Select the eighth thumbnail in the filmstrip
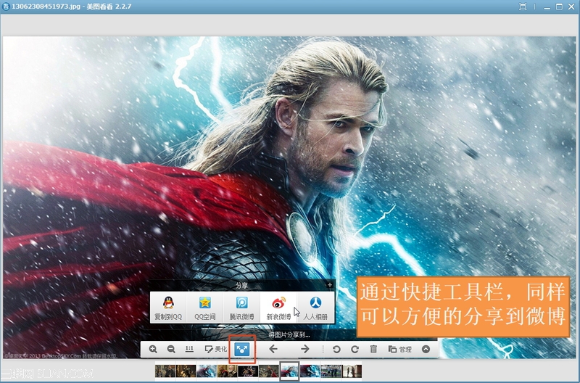Image resolution: width=580 pixels, height=383 pixels. click(310, 371)
